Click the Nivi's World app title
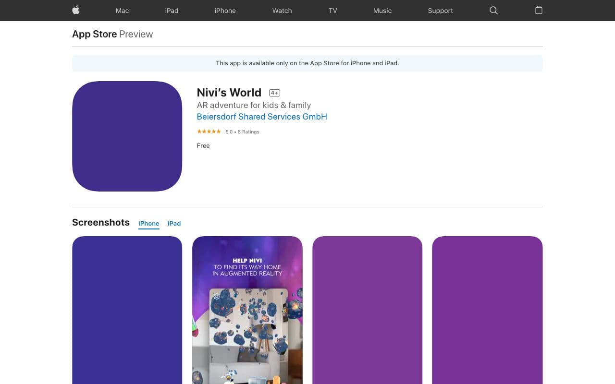615x384 pixels. click(229, 92)
